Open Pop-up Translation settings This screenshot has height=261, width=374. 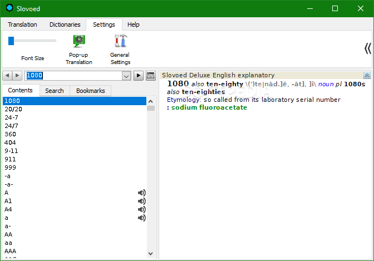[78, 50]
